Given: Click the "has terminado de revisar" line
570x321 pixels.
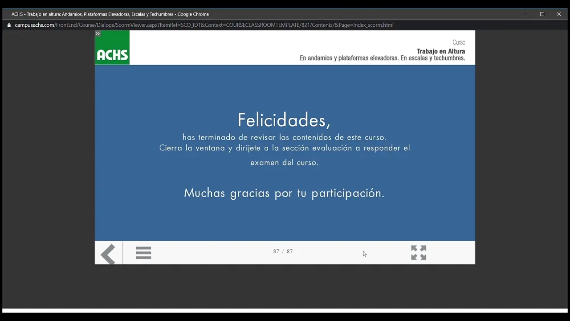Looking at the screenshot, I should pyautogui.click(x=284, y=137).
